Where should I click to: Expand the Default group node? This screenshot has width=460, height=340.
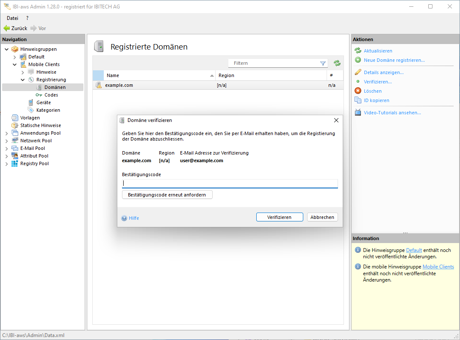pyautogui.click(x=15, y=57)
